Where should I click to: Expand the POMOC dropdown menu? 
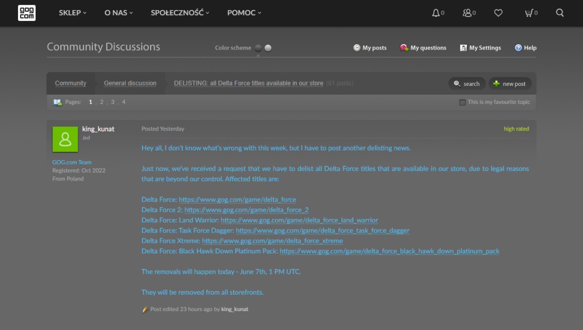click(244, 13)
